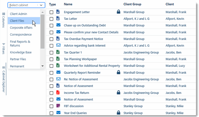Viewport: 199px width, 117px height.
Task: Click the lock icon on Engagement Letter row
Action: pos(119,12)
